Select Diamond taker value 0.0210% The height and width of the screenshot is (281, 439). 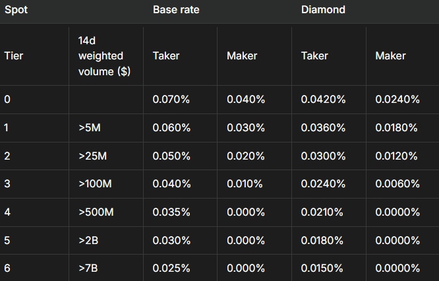point(322,212)
